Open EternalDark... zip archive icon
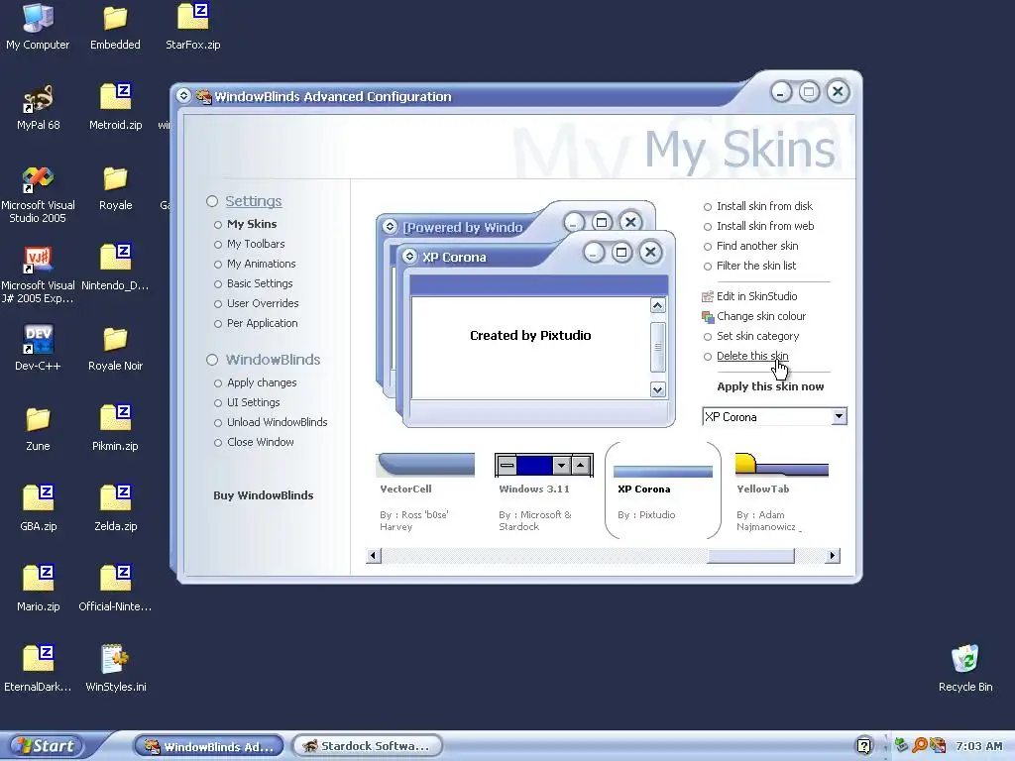The height and width of the screenshot is (761, 1015). click(x=38, y=669)
